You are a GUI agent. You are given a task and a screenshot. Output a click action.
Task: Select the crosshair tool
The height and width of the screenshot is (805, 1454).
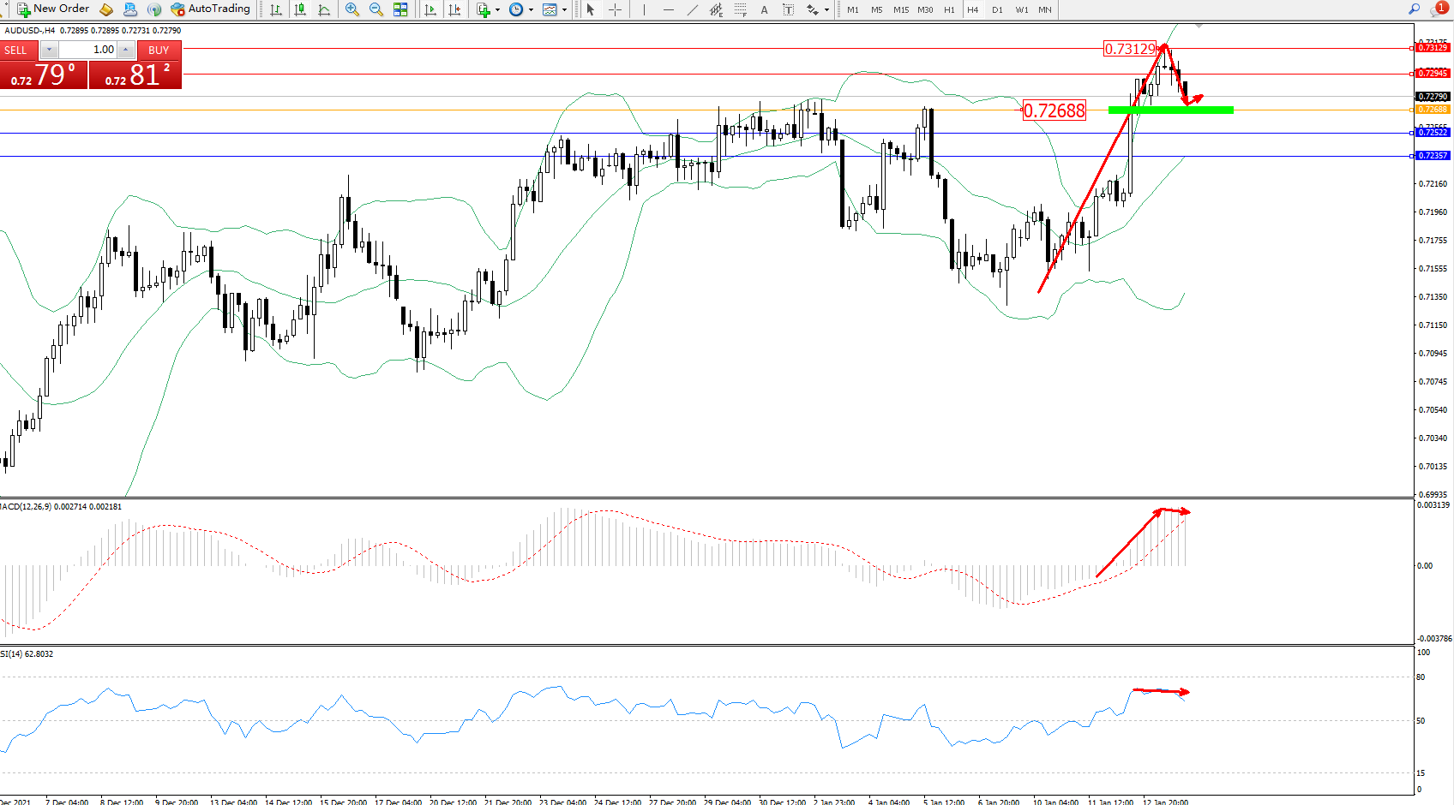click(x=615, y=9)
